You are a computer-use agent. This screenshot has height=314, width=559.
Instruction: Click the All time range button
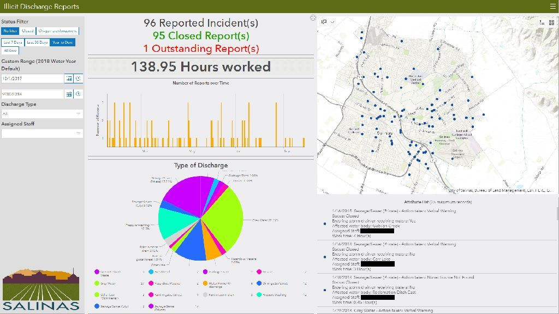(10, 51)
